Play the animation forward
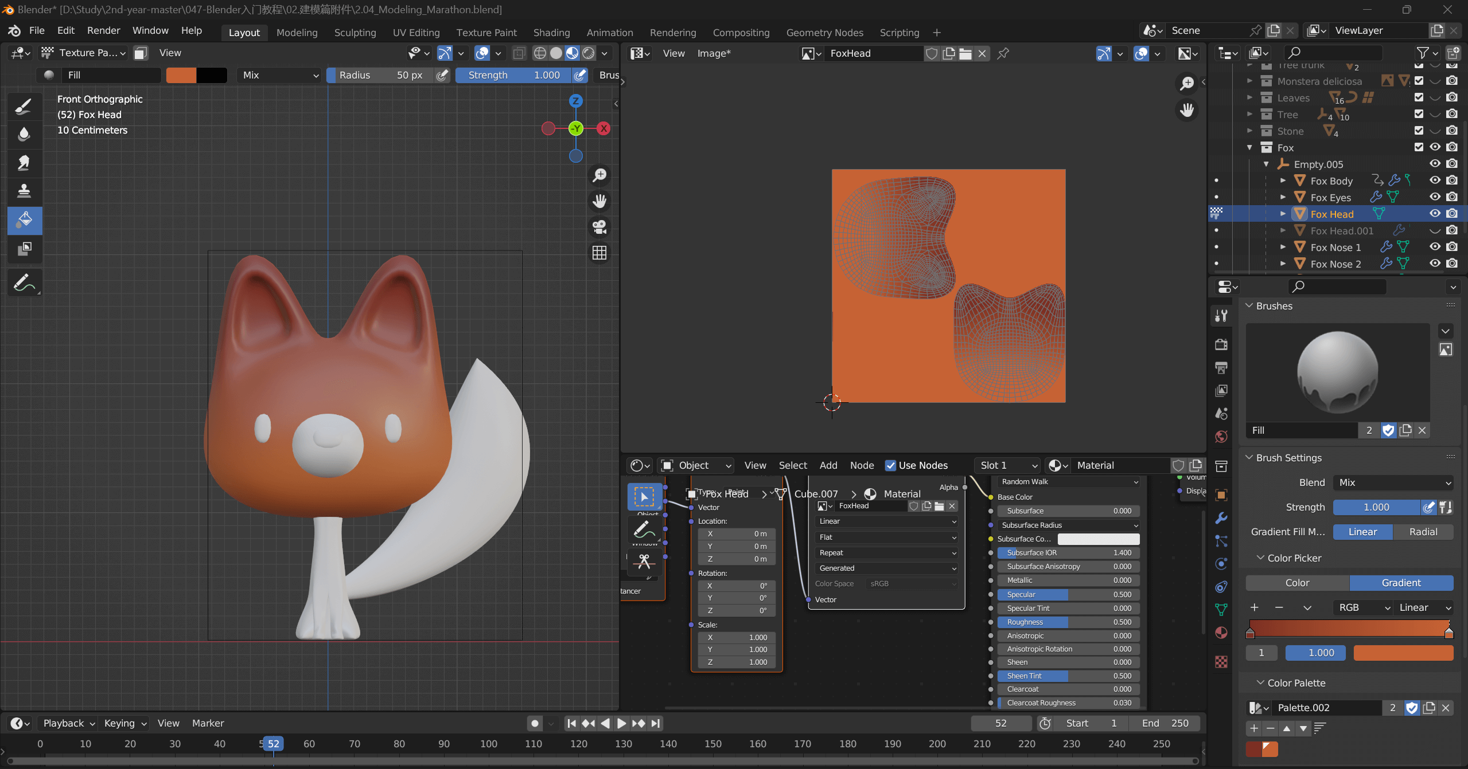 pos(621,723)
